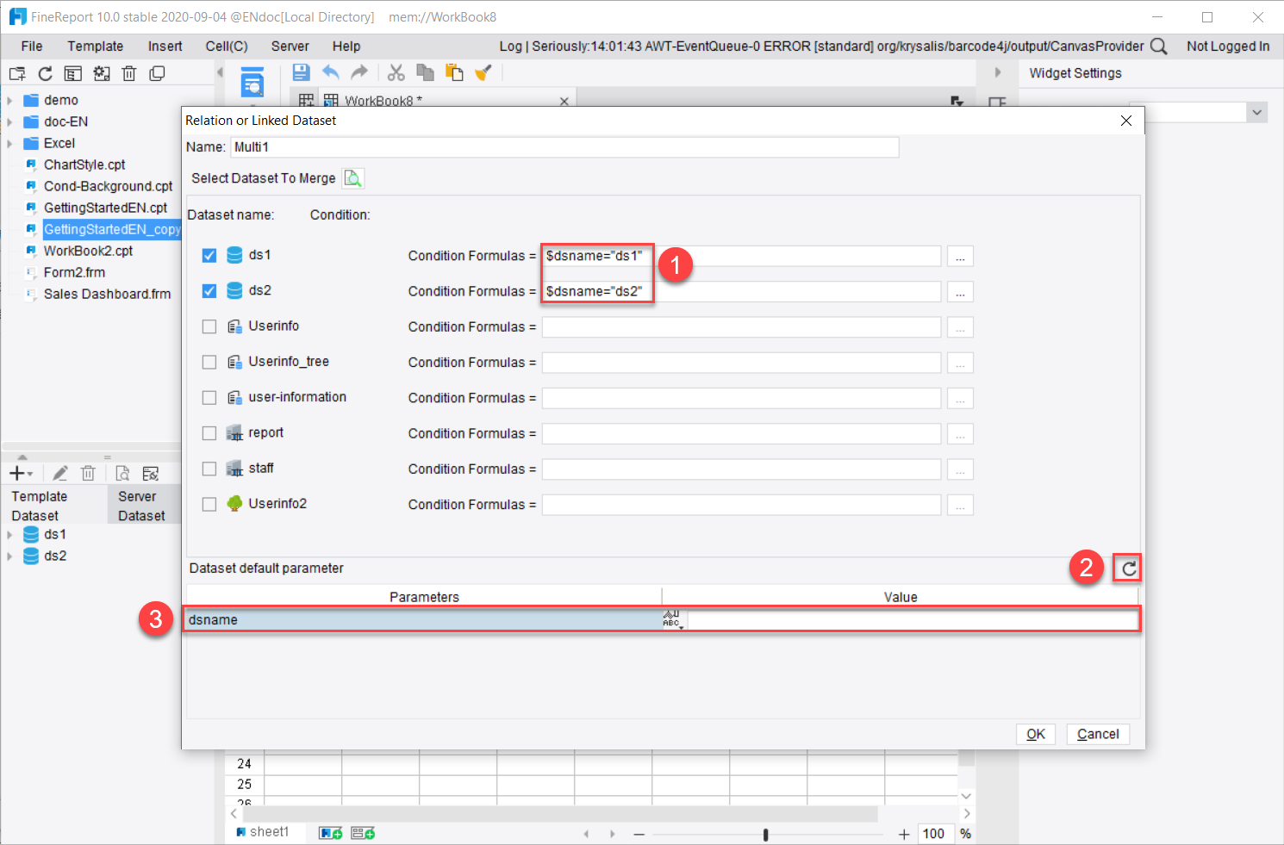The height and width of the screenshot is (845, 1284).
Task: Click the format brush icon in the toolbar
Action: pos(483,72)
